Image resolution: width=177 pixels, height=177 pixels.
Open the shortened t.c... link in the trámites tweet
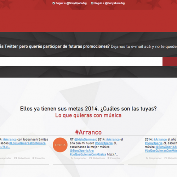[5, 147]
